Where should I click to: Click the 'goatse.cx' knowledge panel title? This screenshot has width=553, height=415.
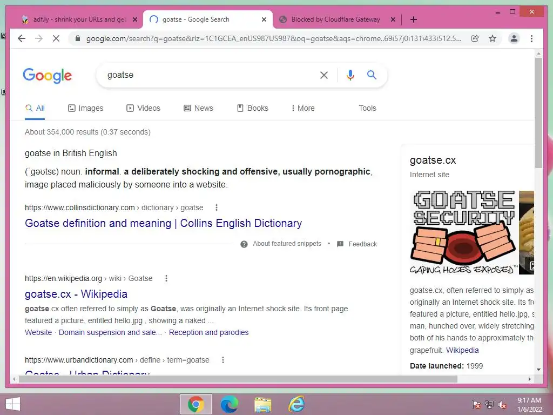[433, 160]
